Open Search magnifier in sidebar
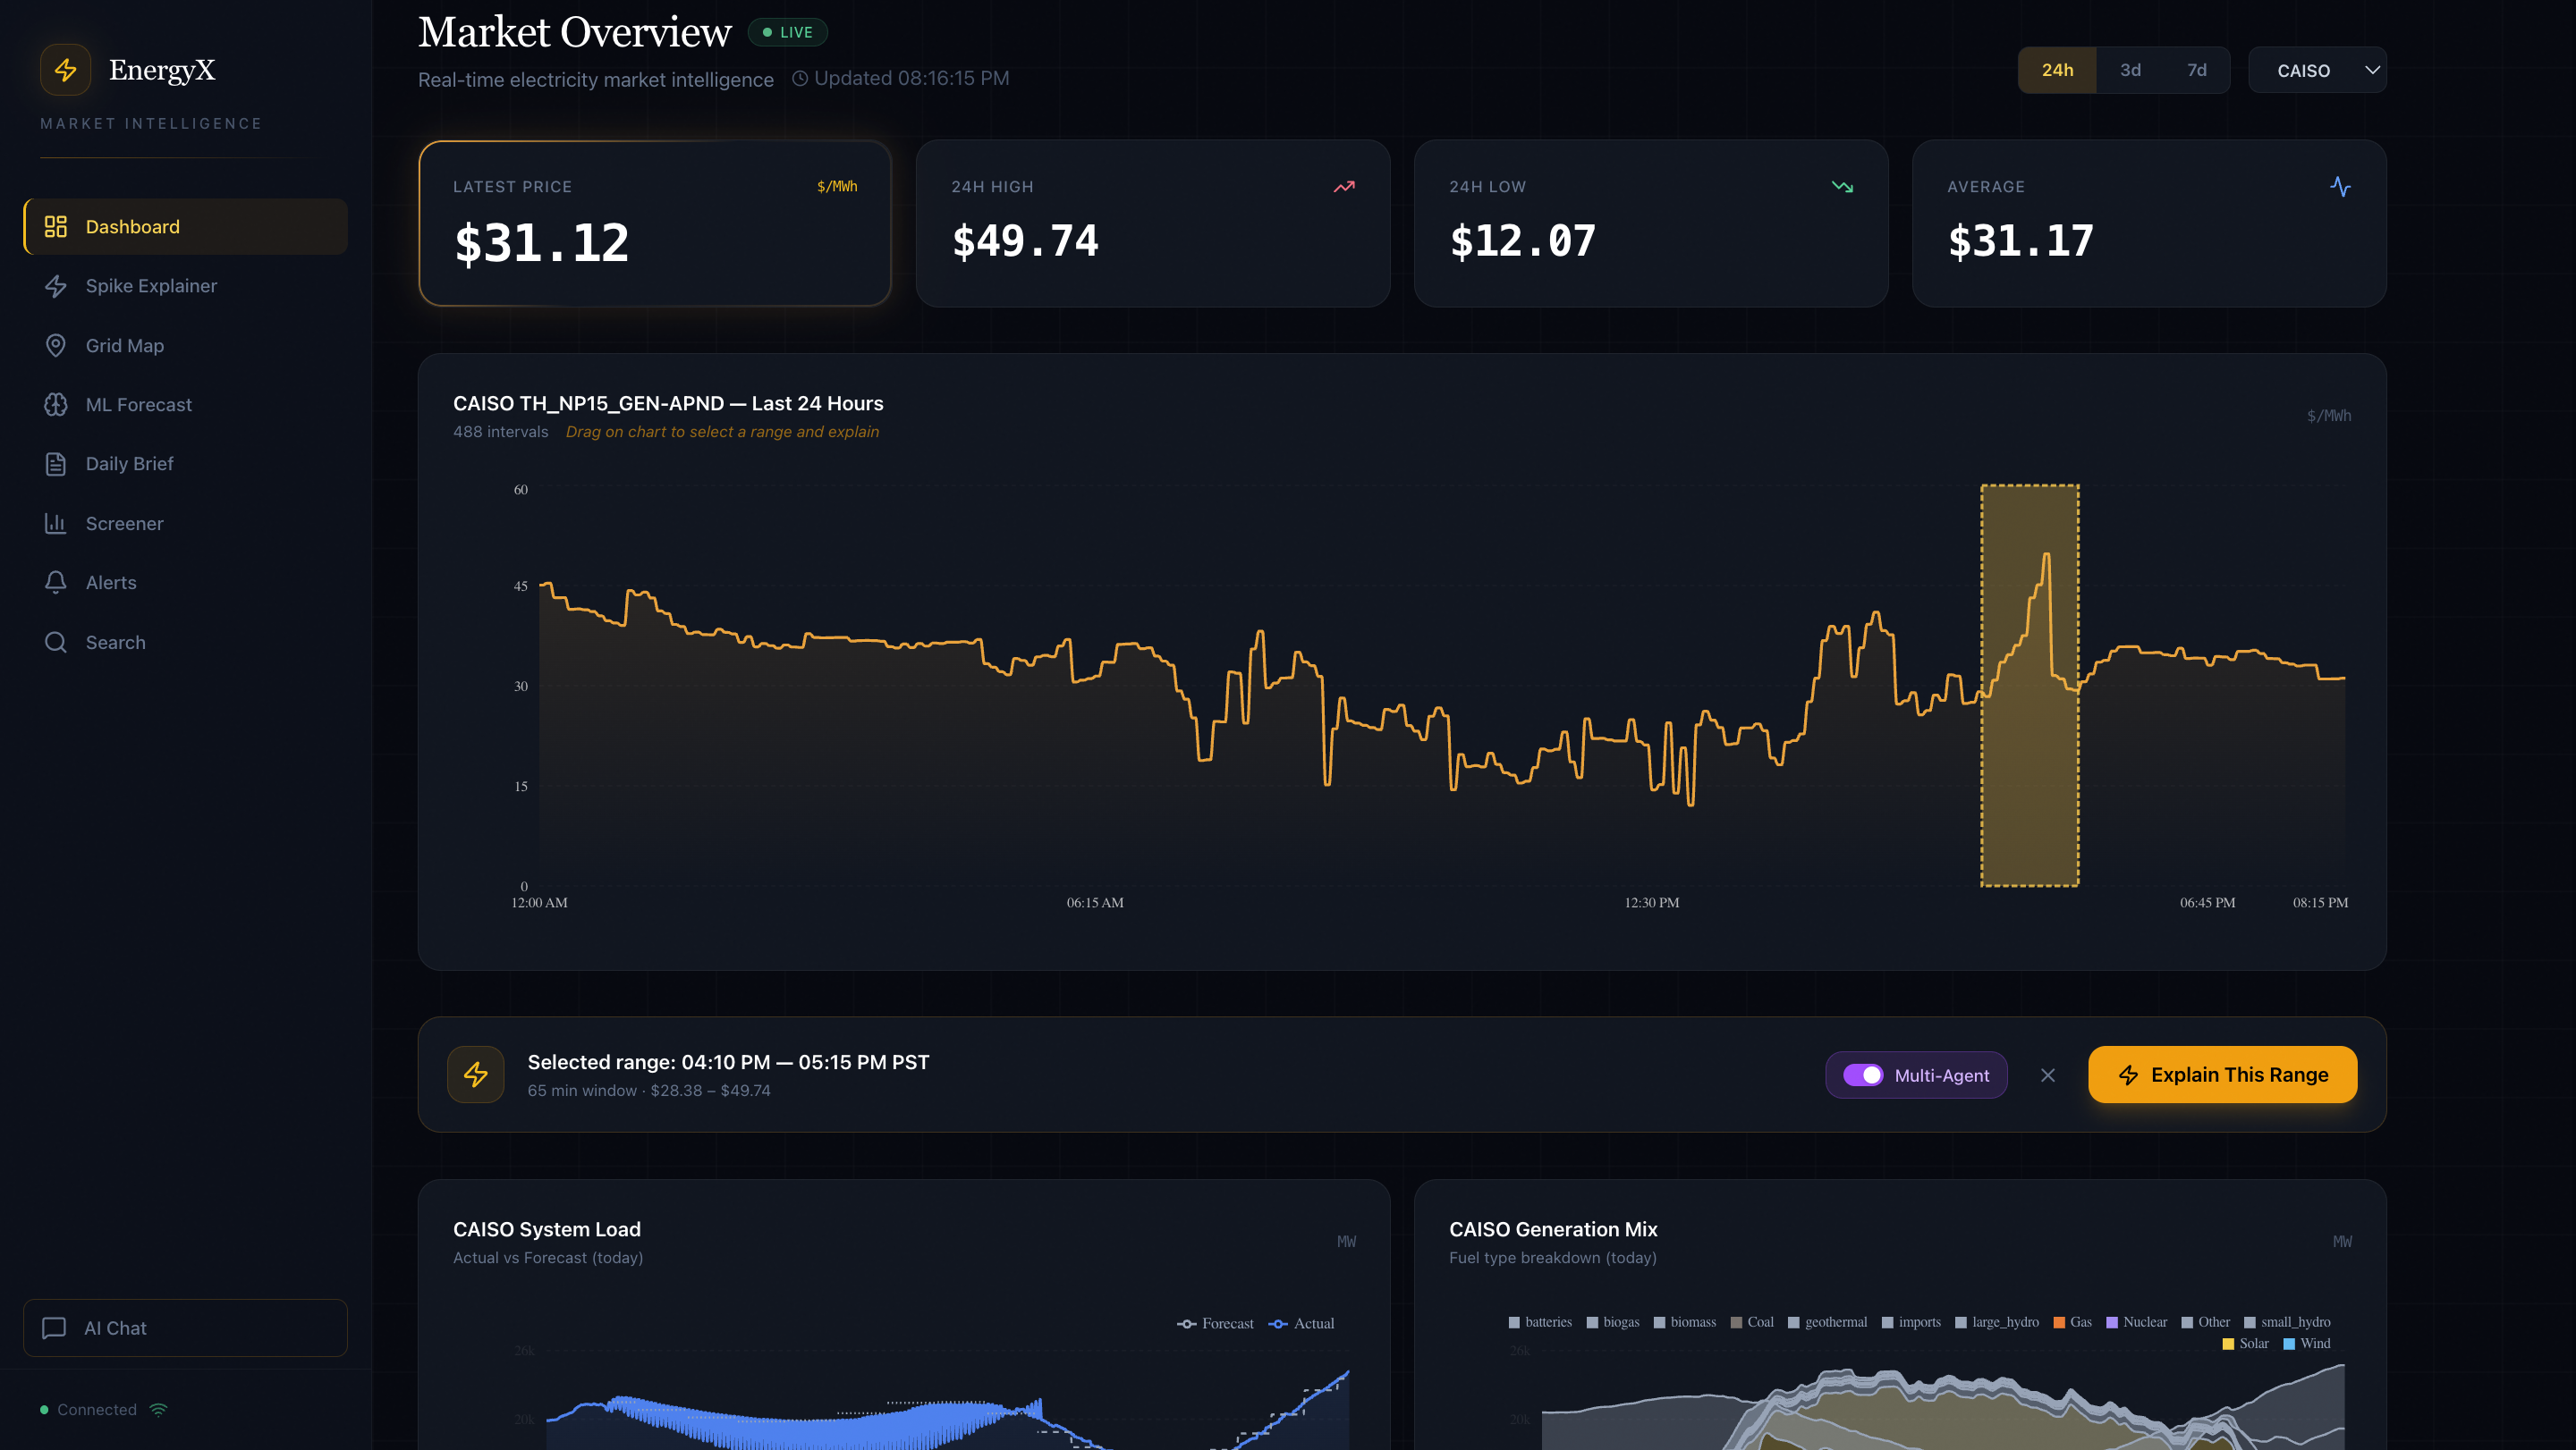2576x1450 pixels. (x=56, y=643)
